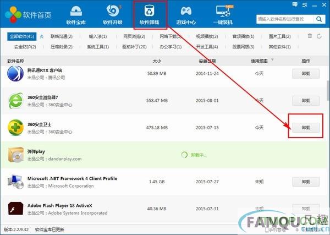Toggle the 使用频率 sort arrow
This screenshot has height=235, width=330.
[272, 60]
